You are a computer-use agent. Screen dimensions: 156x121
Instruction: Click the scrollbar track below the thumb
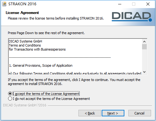pos(144,59)
